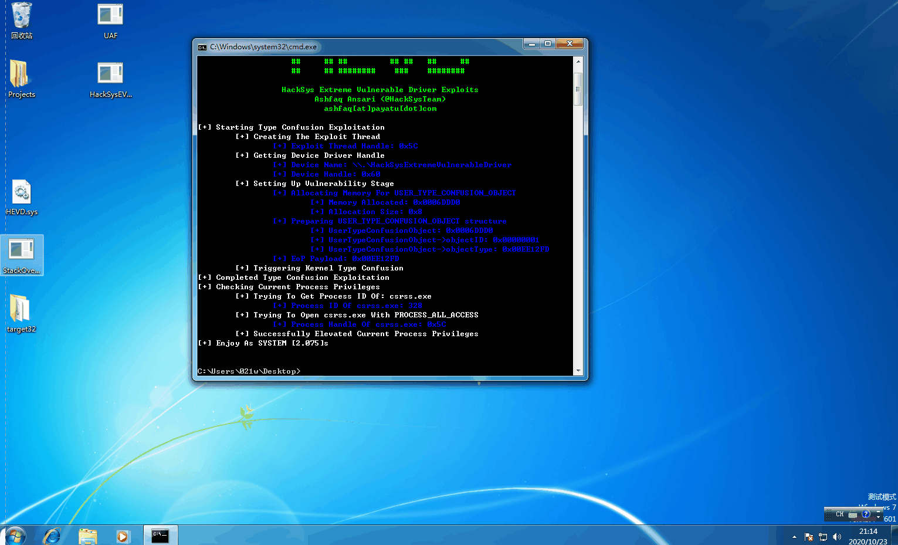This screenshot has width=898, height=545.
Task: Click the cmd scrollbar up arrow
Action: click(578, 61)
